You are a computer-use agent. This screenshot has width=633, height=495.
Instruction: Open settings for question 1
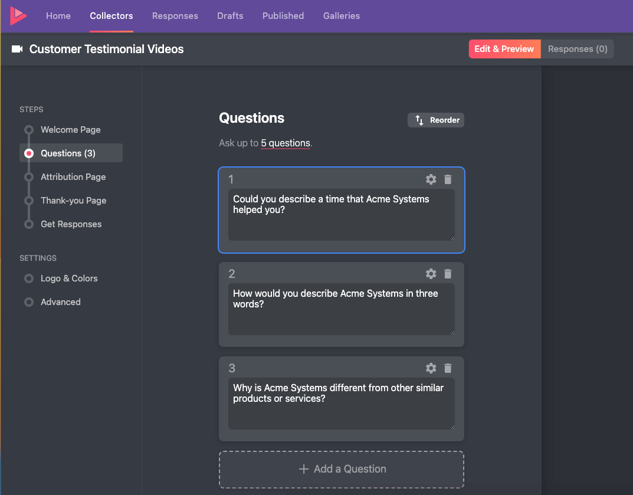pos(431,179)
